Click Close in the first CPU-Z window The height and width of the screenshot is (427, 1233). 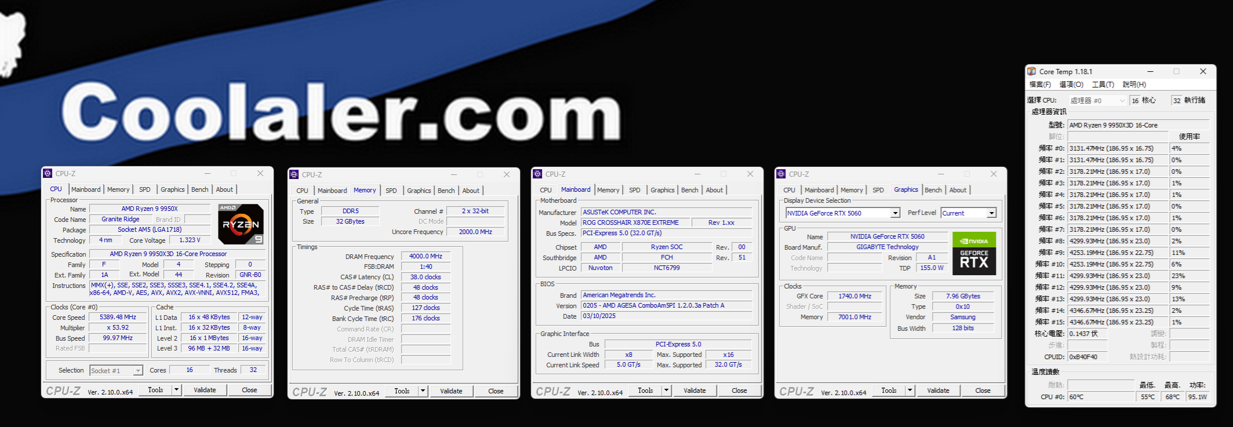249,390
